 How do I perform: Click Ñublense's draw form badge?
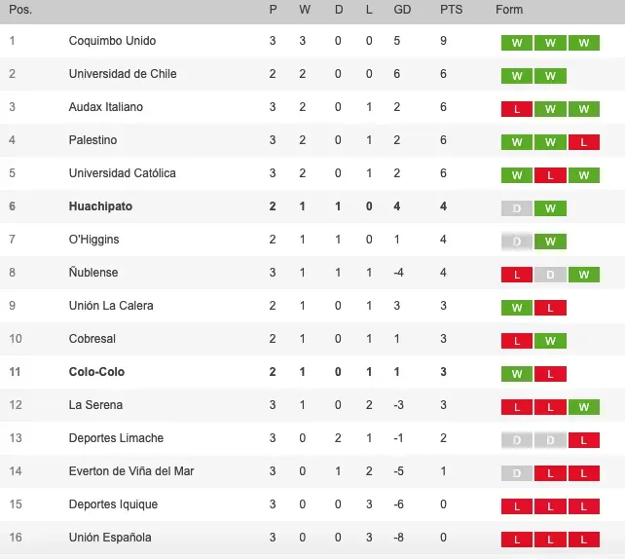[x=550, y=274]
